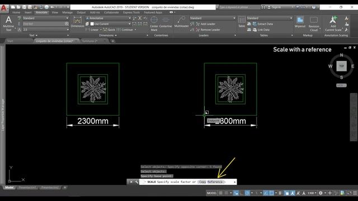Choose the Centerline tool

coord(166,22)
